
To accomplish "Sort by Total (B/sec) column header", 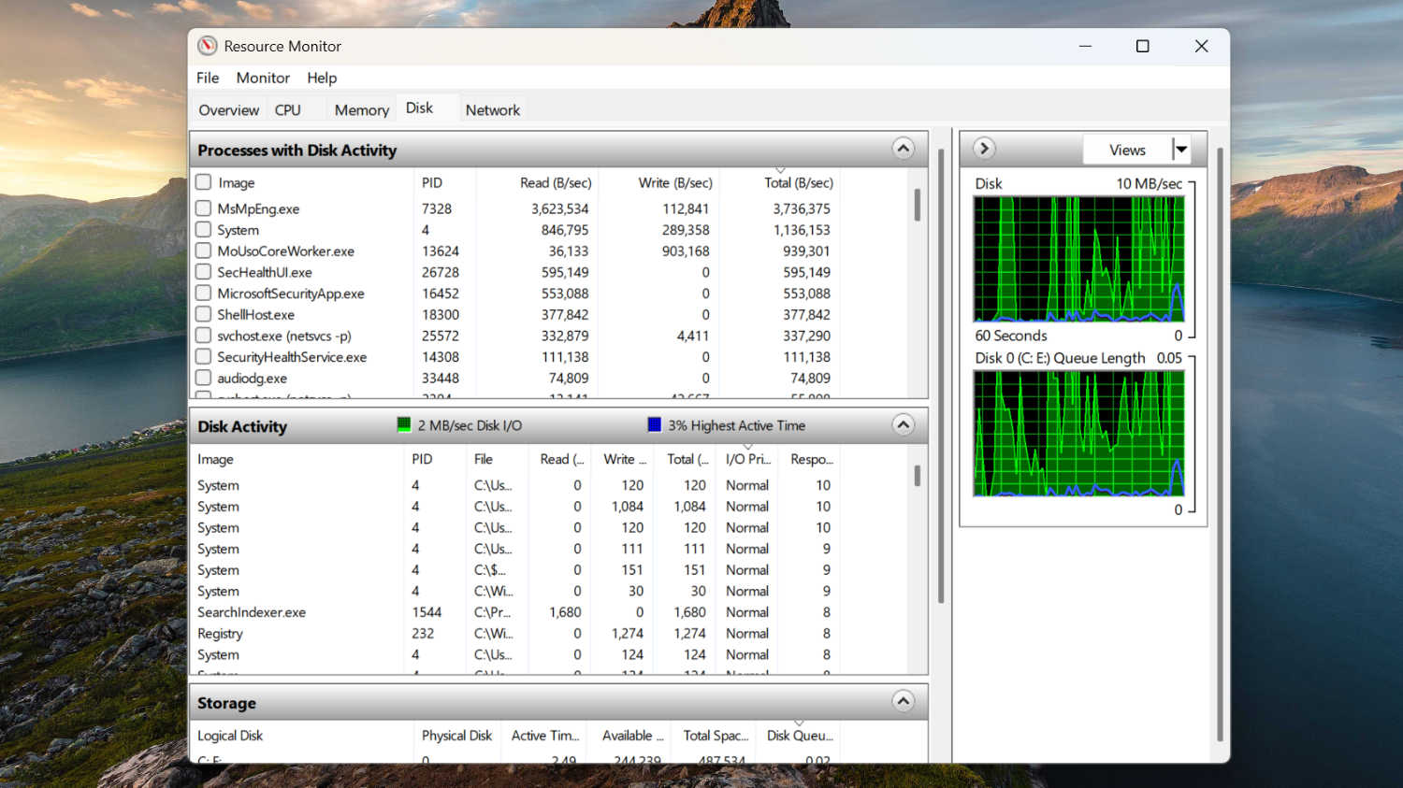I will click(x=799, y=182).
